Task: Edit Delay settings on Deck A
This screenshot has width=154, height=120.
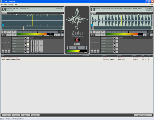Action: [x=28, y=52]
